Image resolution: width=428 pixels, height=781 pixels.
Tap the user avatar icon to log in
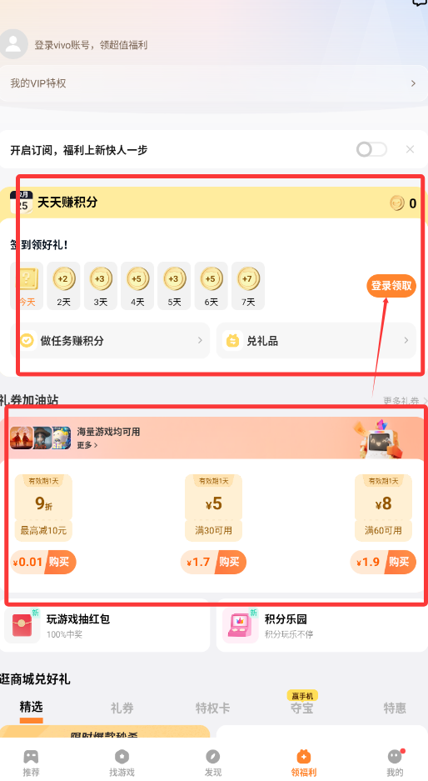[13, 44]
